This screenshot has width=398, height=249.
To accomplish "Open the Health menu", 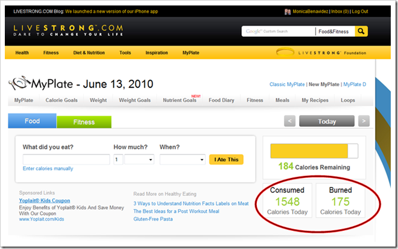I will click(22, 52).
